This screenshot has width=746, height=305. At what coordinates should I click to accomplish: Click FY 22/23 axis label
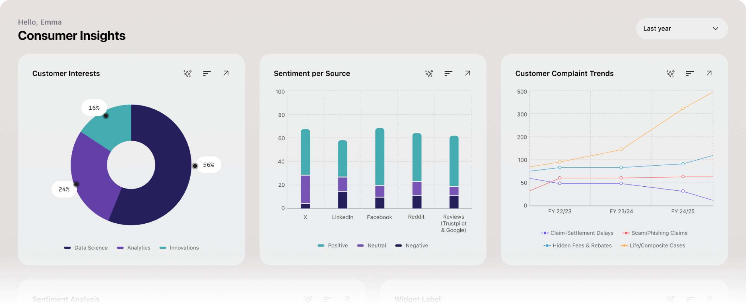point(560,212)
